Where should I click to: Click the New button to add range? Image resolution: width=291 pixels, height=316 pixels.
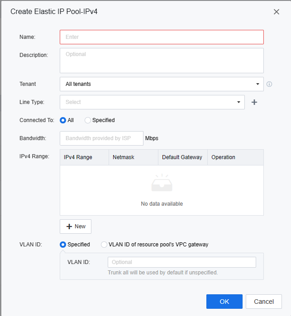[x=76, y=226]
